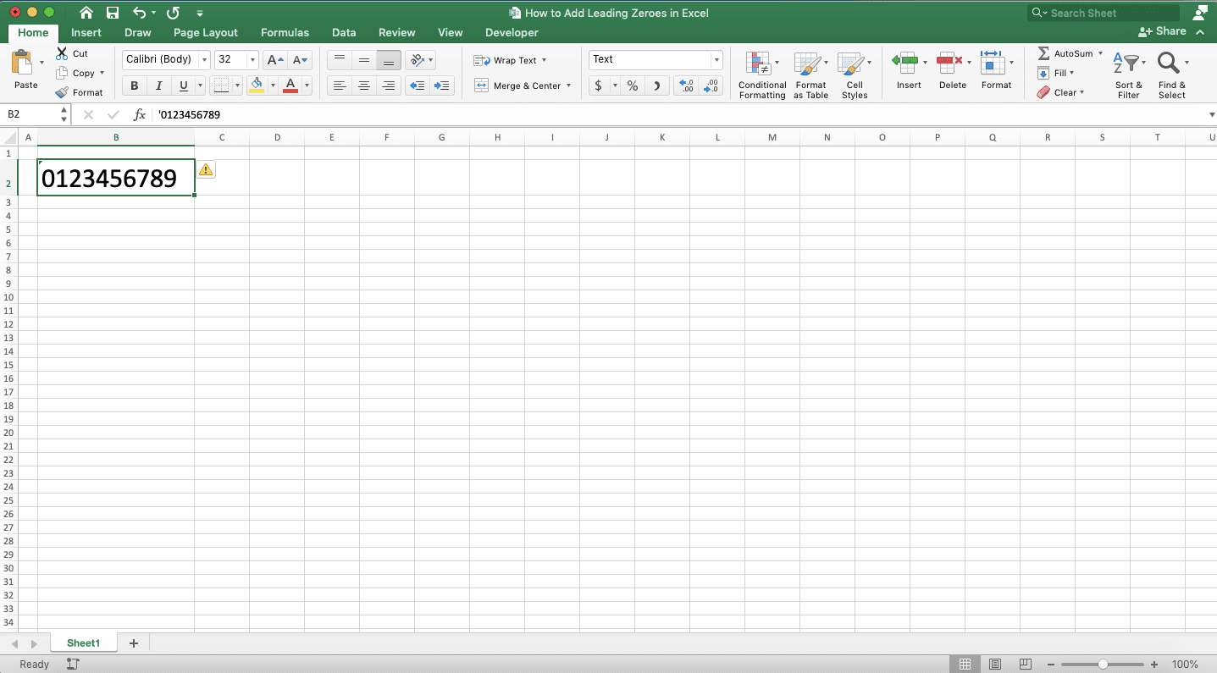Open Cell Styles gallery

[855, 74]
